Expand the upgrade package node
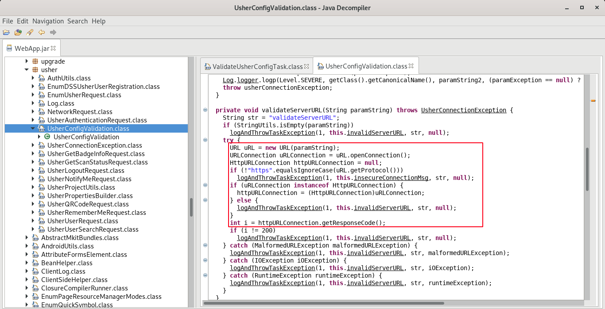This screenshot has height=309, width=605. pos(27,61)
